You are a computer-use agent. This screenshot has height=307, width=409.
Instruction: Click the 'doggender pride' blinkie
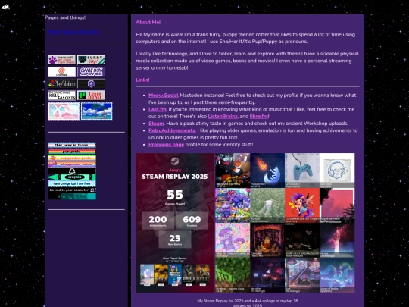pos(72,164)
